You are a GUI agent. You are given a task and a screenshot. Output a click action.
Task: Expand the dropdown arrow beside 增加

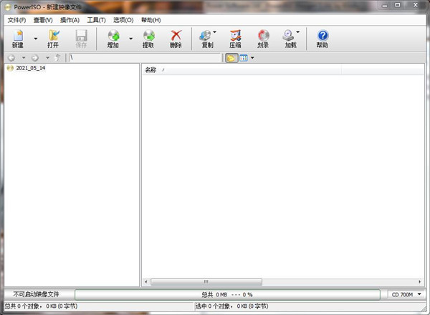coord(131,39)
